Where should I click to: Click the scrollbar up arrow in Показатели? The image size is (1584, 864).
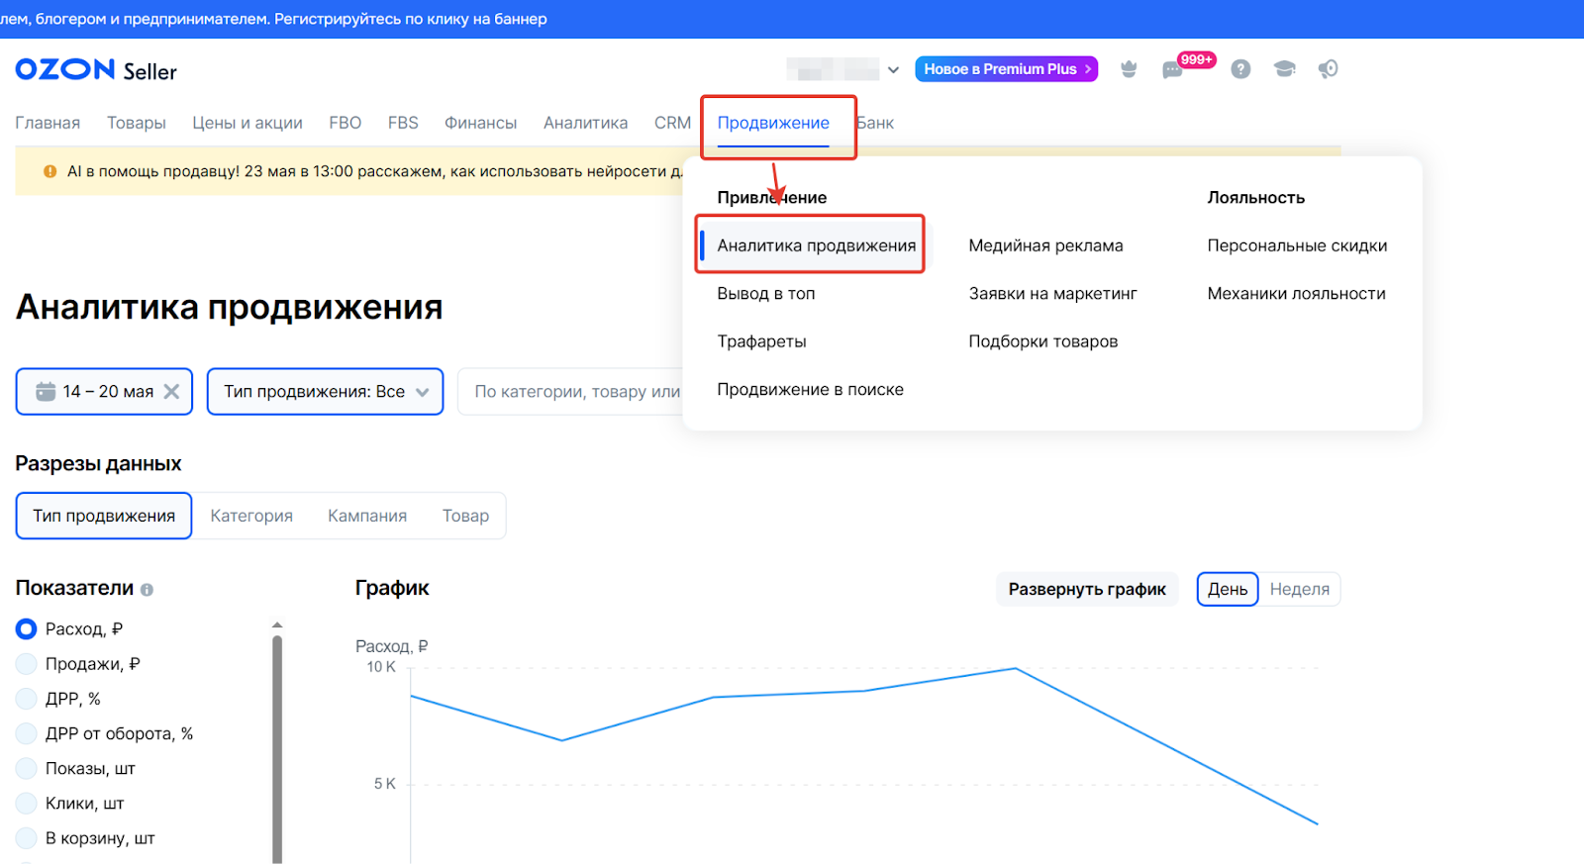coord(277,624)
